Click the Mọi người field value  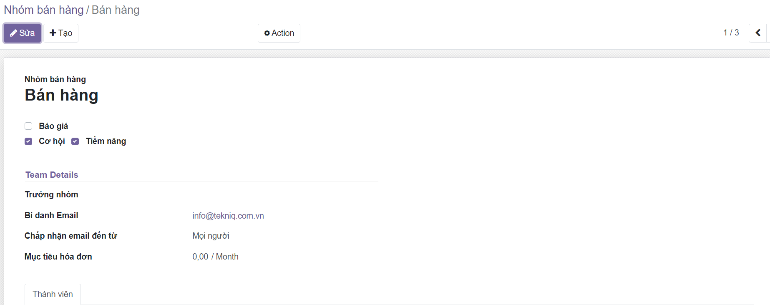click(211, 236)
